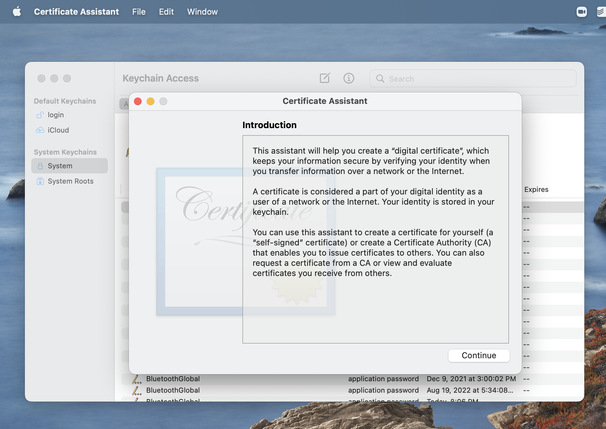
Task: Click the cloud key icon beside iCloud
Action: 40,130
